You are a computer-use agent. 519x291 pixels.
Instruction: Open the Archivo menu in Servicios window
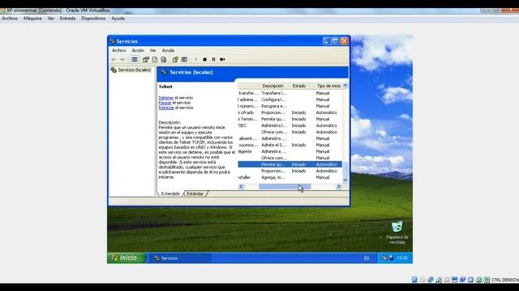coord(119,50)
